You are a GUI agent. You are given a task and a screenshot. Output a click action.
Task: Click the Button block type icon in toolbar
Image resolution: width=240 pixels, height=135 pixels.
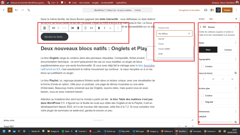pyautogui.click(x=53, y=28)
